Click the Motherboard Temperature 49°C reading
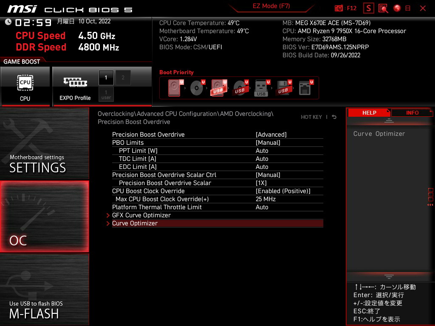Viewport: 435px width, 326px height. click(204, 31)
